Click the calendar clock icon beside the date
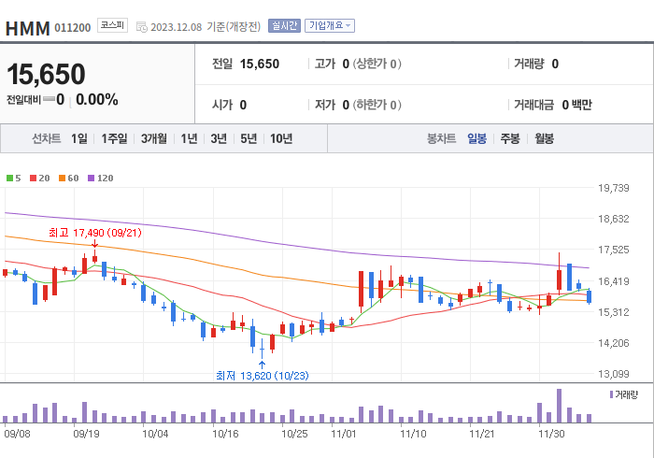 click(x=142, y=27)
